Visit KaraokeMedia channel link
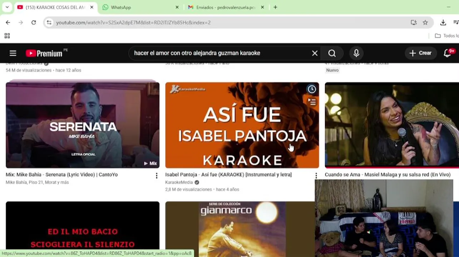459x257 pixels. pos(179,182)
